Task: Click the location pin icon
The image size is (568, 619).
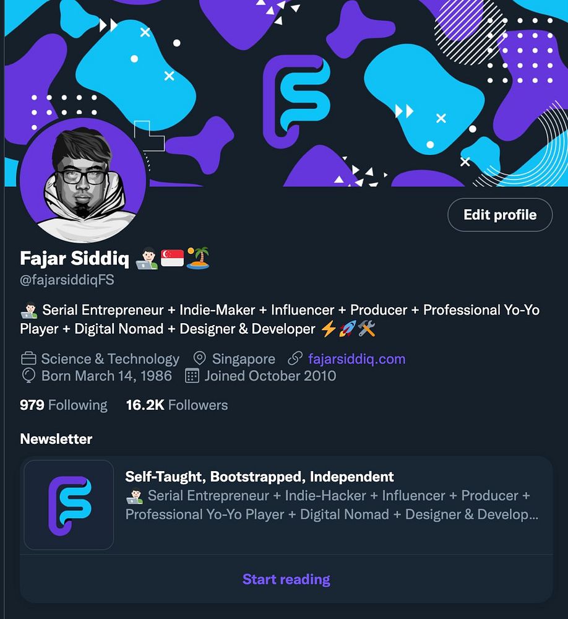Action: pos(199,358)
